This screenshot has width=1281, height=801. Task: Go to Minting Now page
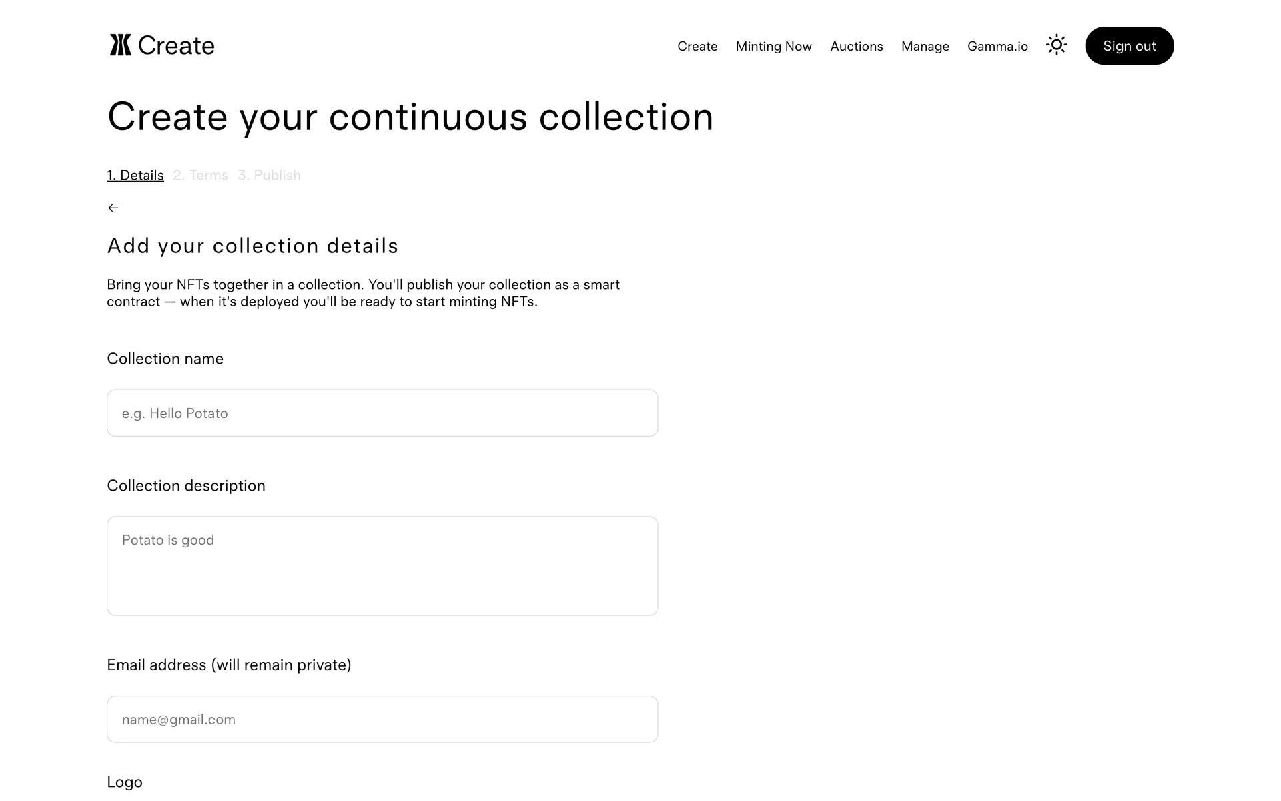click(773, 46)
